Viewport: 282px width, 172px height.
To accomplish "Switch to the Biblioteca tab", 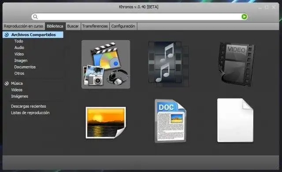I will coord(55,26).
